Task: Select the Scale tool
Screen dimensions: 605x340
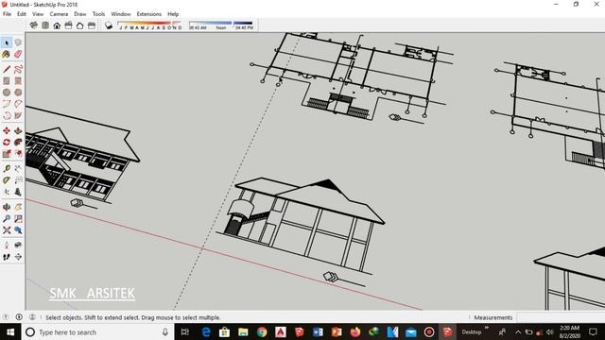Action: pyautogui.click(x=7, y=154)
